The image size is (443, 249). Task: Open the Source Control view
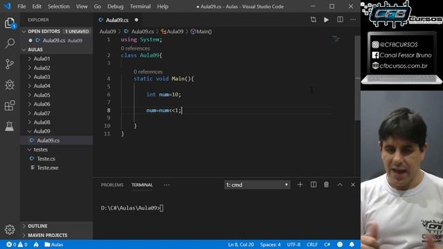tap(10, 64)
